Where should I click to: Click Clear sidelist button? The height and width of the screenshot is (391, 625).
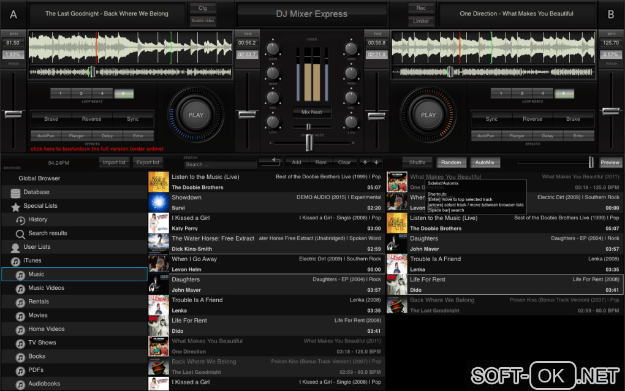pyautogui.click(x=344, y=162)
